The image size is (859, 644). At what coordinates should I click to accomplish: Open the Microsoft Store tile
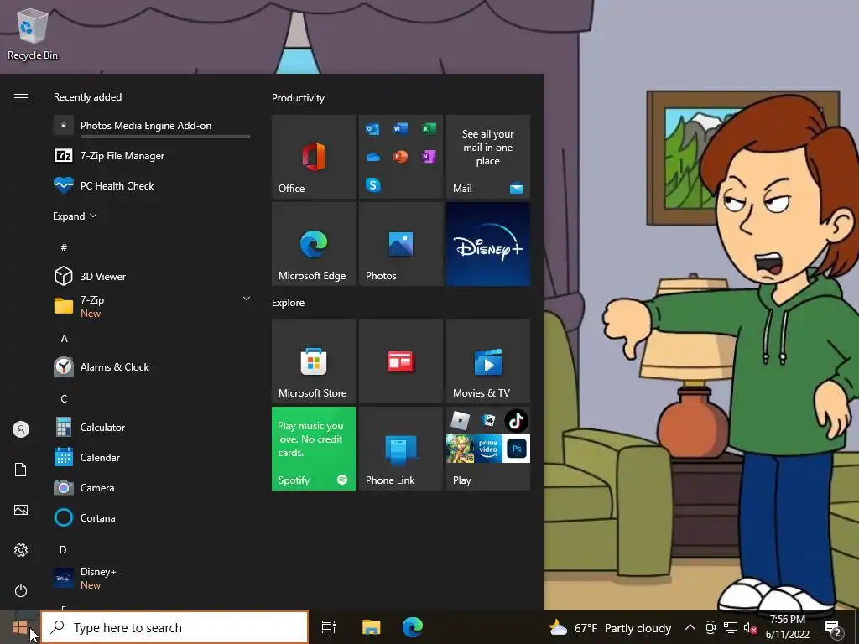[x=314, y=361]
